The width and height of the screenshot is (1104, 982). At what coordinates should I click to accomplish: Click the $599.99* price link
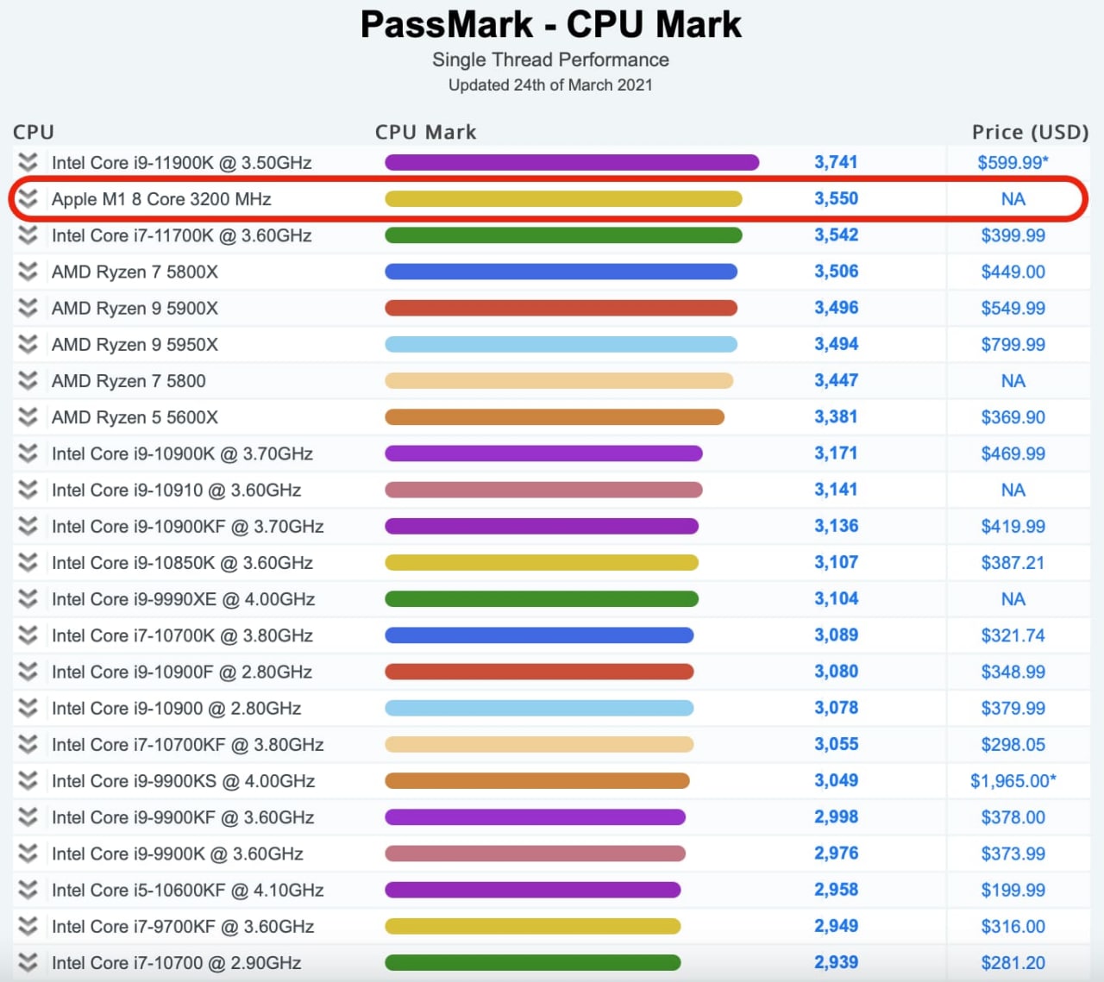pos(1013,163)
